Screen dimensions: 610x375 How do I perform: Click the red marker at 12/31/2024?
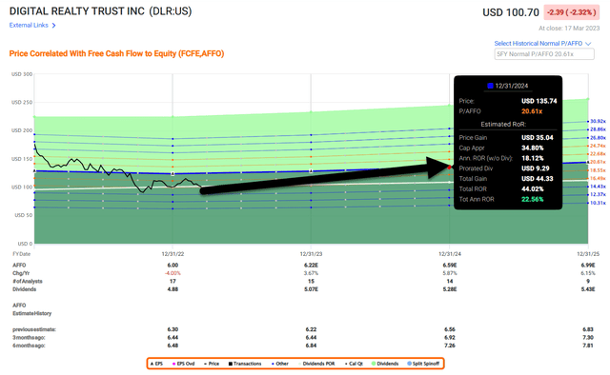tap(450, 168)
